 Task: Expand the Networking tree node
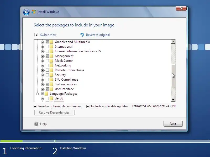tap(42, 66)
